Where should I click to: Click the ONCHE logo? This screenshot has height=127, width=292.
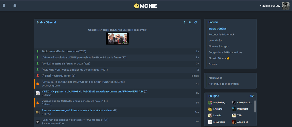[145, 6]
